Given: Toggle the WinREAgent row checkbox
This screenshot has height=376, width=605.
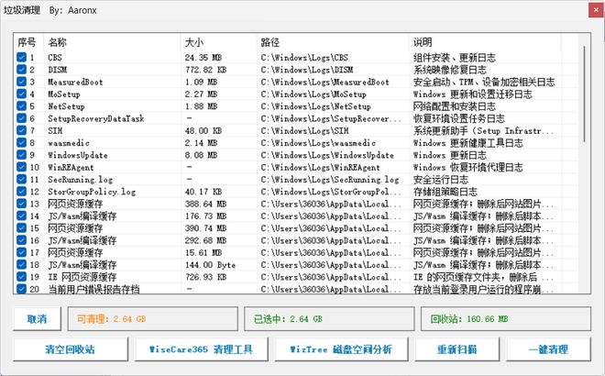Looking at the screenshot, I should 21,167.
